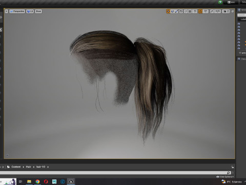The height and width of the screenshot is (185, 246).
Task: Click the Content Browser folder path icon
Action: click(x=8, y=167)
